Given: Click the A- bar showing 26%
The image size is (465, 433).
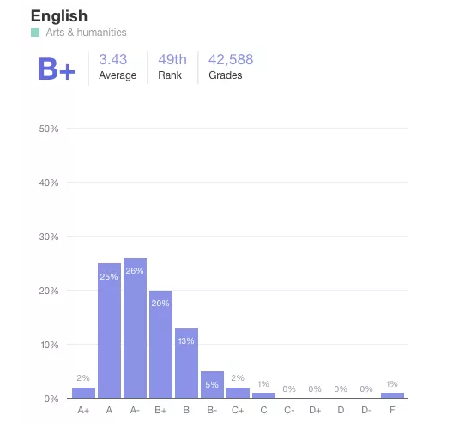Looking at the screenshot, I should click(x=135, y=328).
